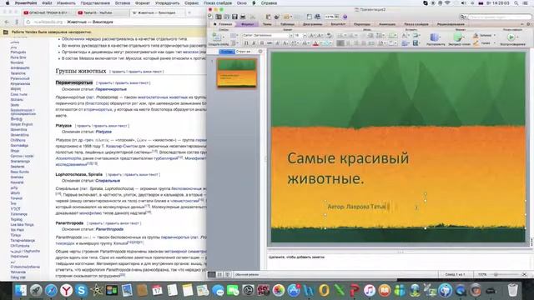Toggle Strikethrough formatting in Font group
The height and width of the screenshot is (300, 534).
pos(270,43)
